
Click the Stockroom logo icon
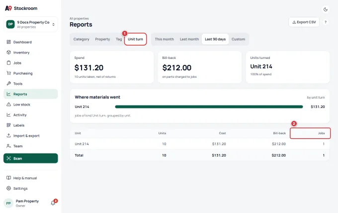click(8, 8)
